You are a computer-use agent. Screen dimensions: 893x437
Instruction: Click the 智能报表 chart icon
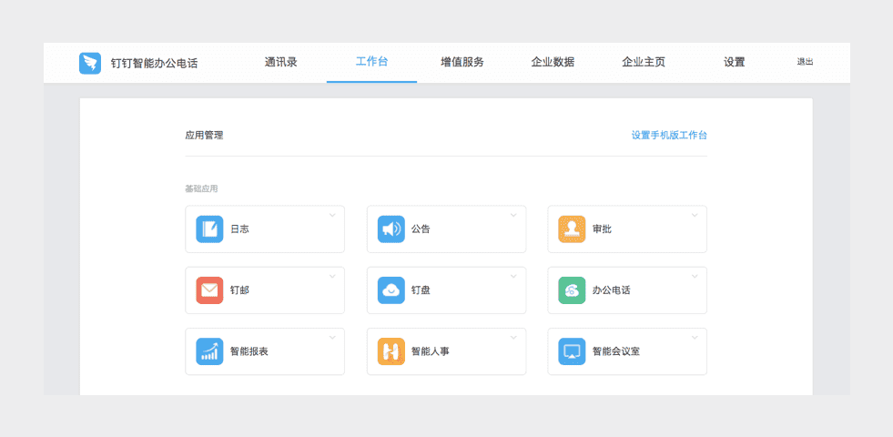click(209, 351)
